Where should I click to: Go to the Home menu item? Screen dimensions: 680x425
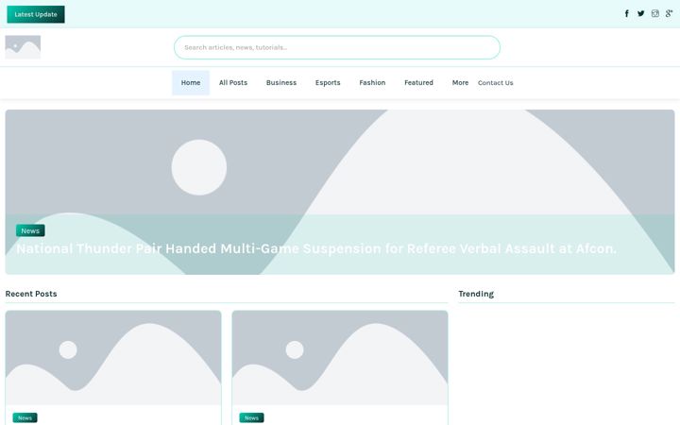pos(191,82)
